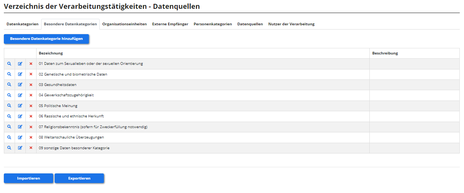Image resolution: width=464 pixels, height=193 pixels.
Task: Open the Organisationseinheiten tab
Action: (x=124, y=24)
